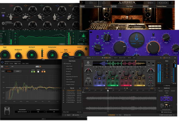Viewport: 179px width, 121px height.
Task: Click the white playhead marker on timeline
Action: (x=108, y=91)
